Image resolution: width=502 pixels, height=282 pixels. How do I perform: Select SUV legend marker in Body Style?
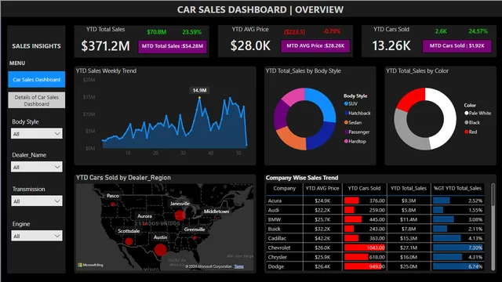pos(346,103)
